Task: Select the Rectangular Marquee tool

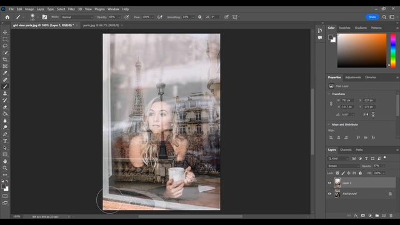Action: click(5, 39)
